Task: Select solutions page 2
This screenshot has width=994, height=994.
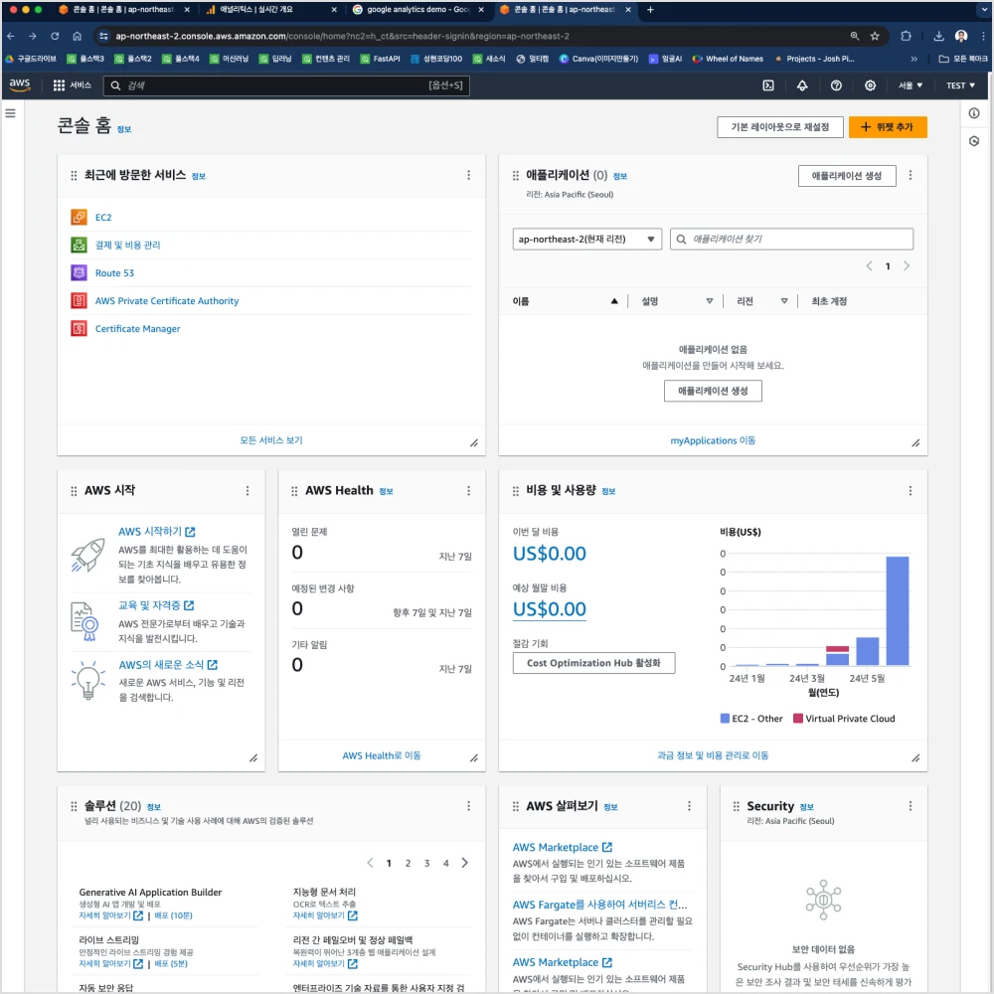Action: [x=408, y=863]
